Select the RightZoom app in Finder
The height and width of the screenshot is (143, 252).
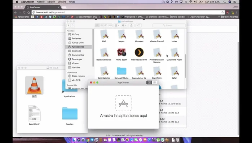[157, 71]
